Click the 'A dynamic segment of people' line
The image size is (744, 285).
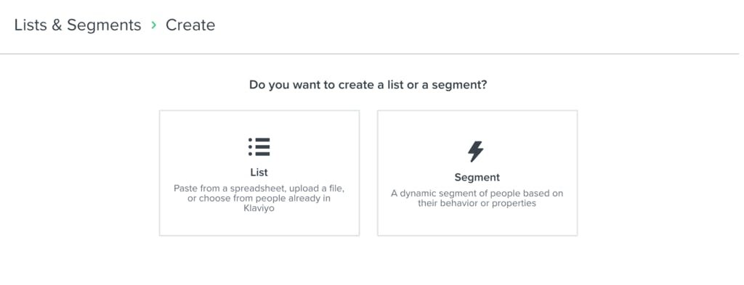pos(477,193)
